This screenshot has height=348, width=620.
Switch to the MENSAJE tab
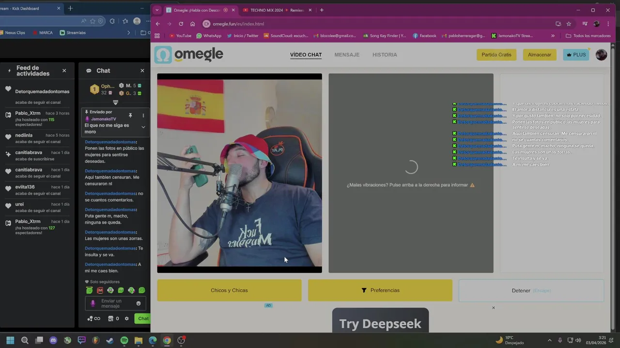tap(347, 55)
